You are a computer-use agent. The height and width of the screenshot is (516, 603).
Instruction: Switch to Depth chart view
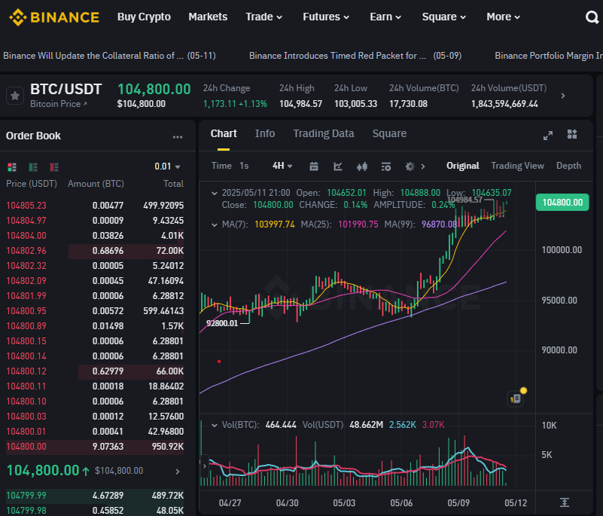[x=568, y=166]
